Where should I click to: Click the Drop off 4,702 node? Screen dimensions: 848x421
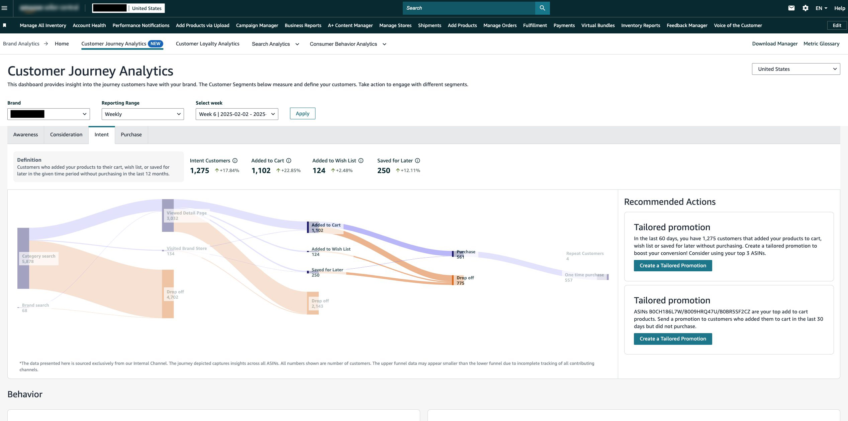[x=168, y=294]
